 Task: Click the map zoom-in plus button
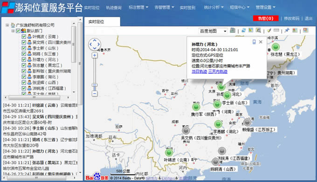point(95,55)
